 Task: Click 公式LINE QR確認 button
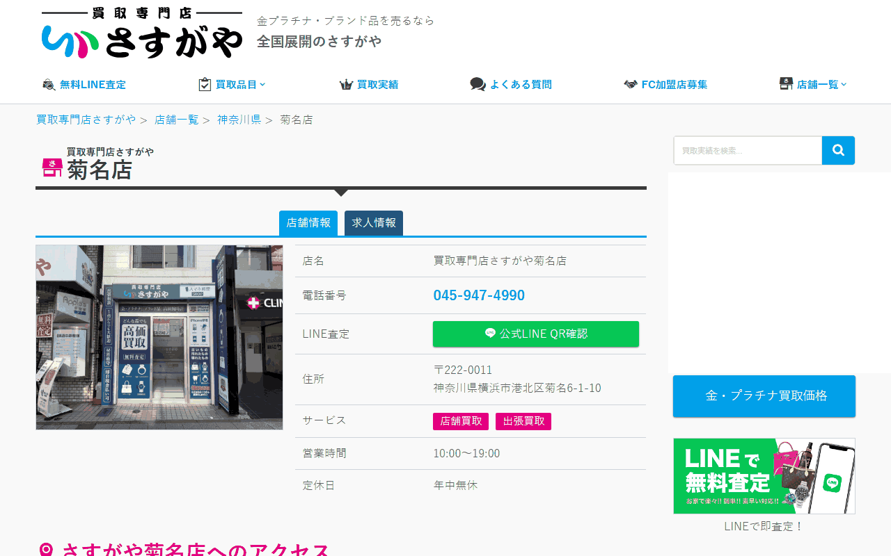(x=536, y=334)
